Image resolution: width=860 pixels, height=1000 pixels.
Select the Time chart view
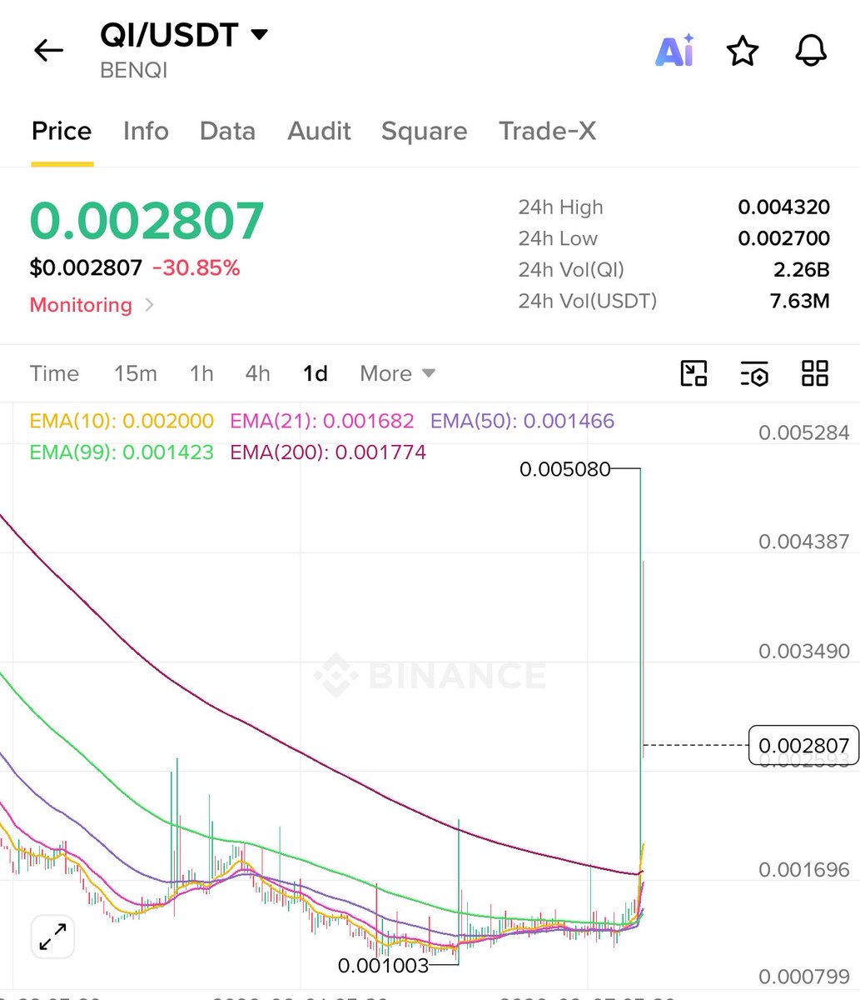54,373
